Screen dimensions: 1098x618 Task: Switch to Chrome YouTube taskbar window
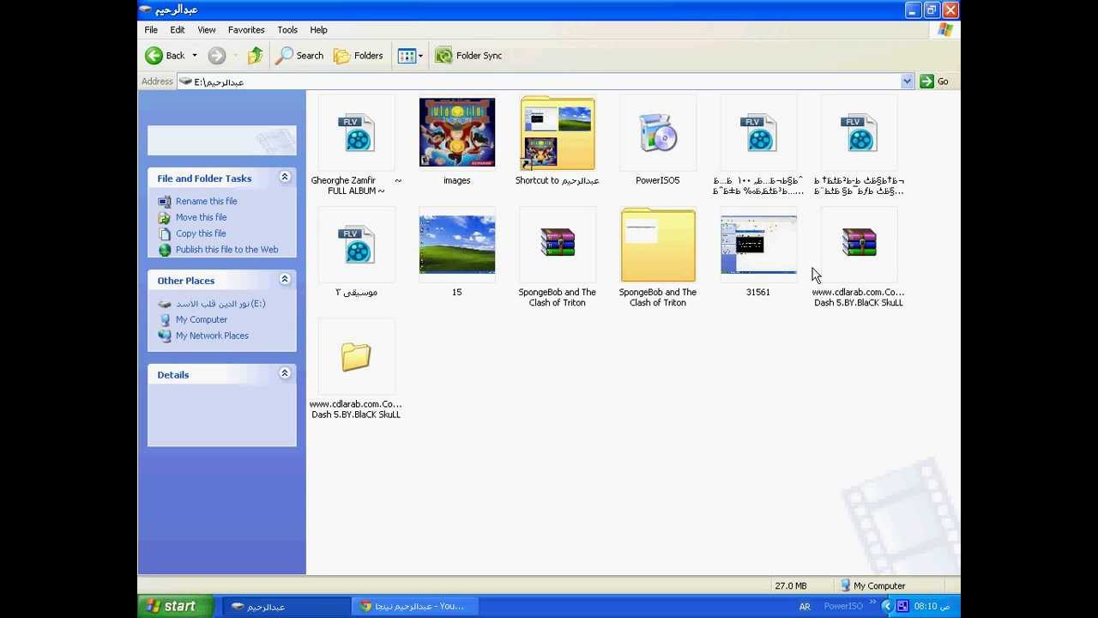pyautogui.click(x=413, y=606)
